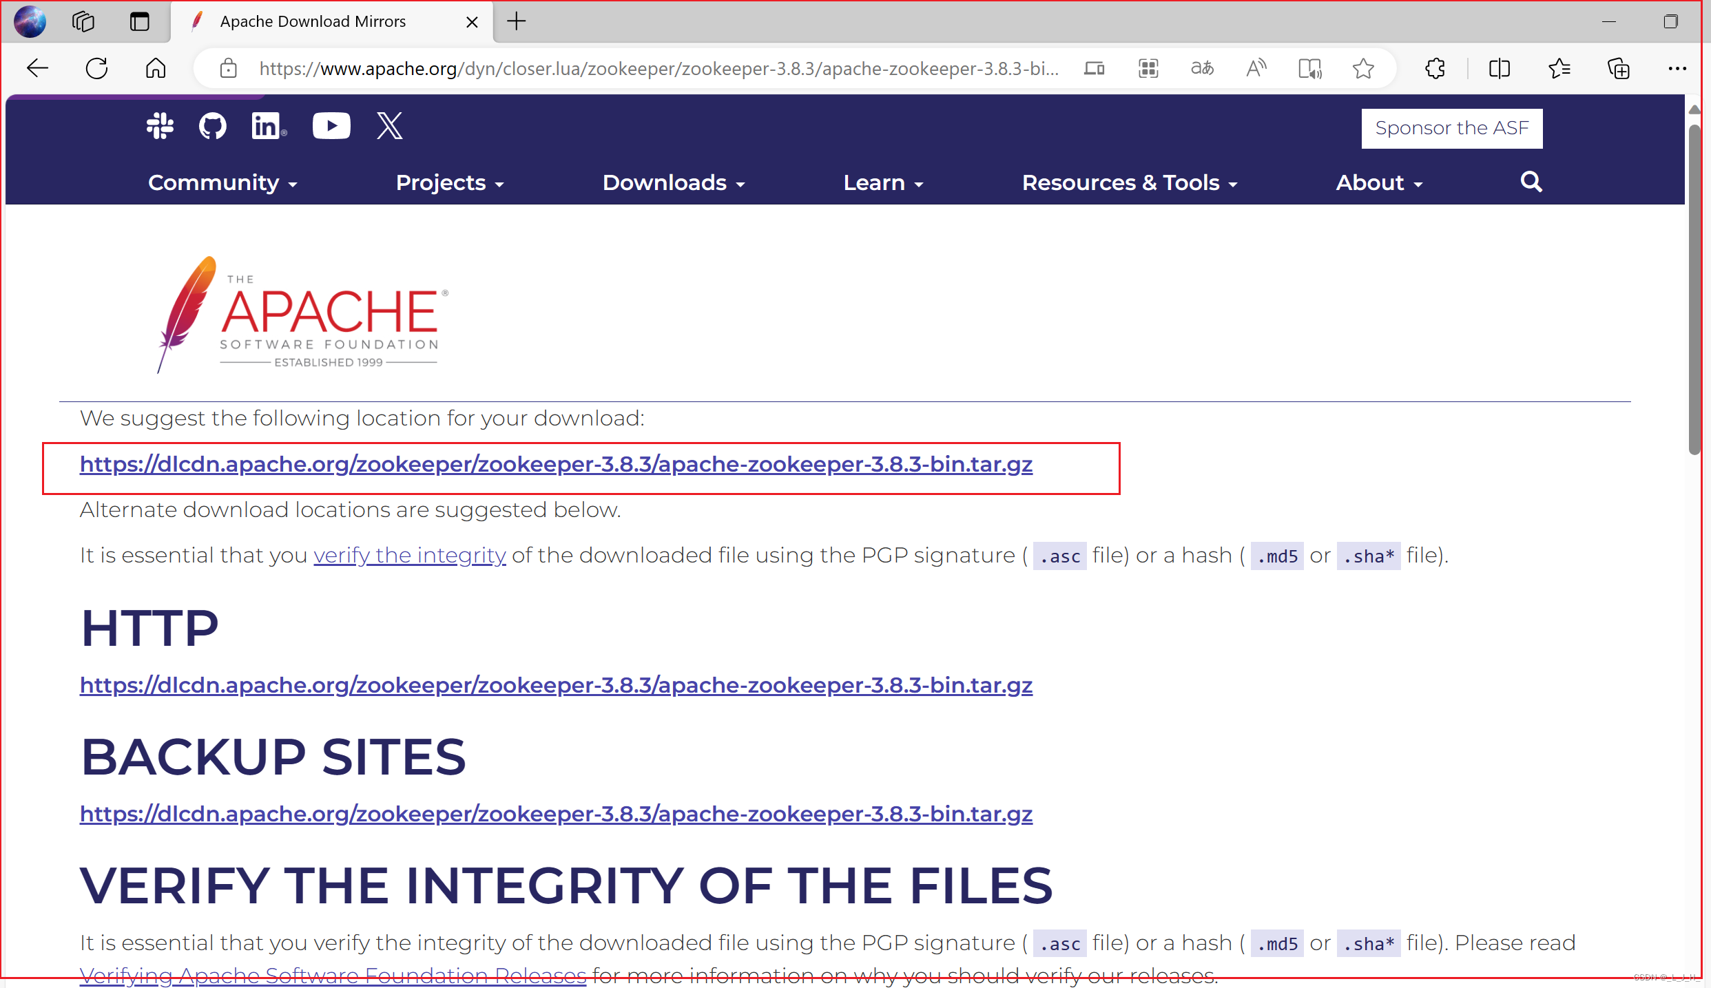View site information lock icon
This screenshot has height=988, width=1711.
(228, 68)
